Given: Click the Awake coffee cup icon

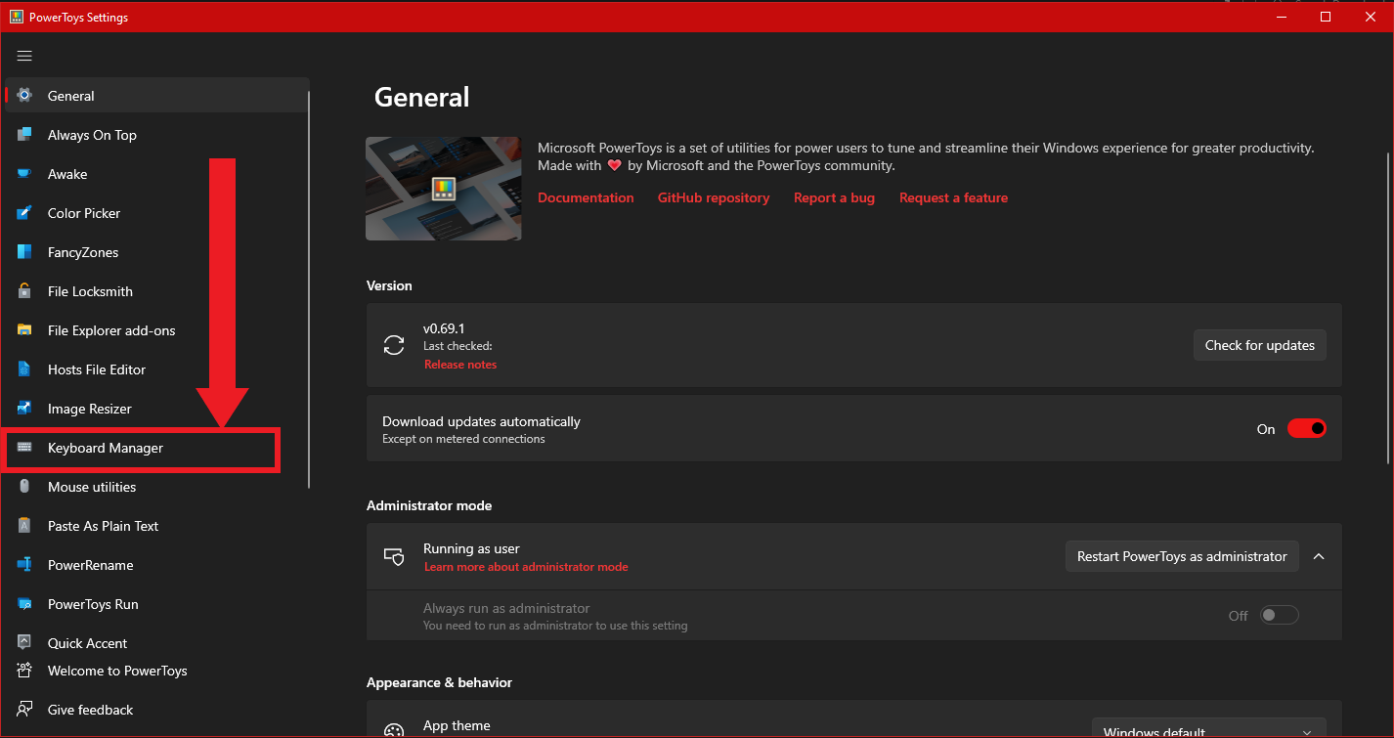Looking at the screenshot, I should click(24, 173).
